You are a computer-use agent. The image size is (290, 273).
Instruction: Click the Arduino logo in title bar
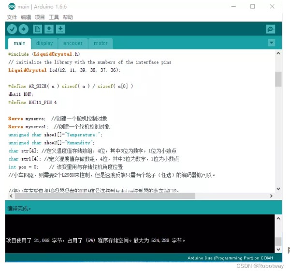[12, 6]
